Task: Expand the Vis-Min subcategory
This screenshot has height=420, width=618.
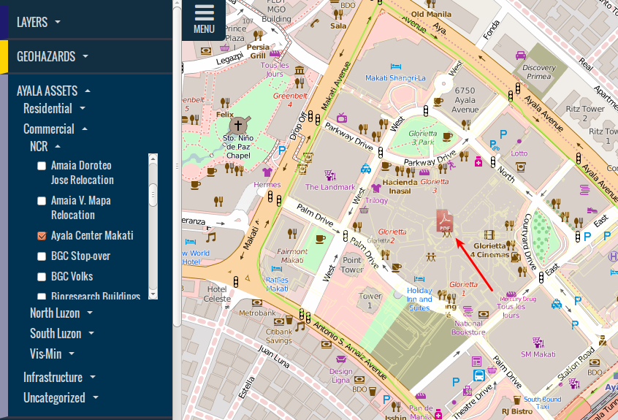Action: (52, 354)
